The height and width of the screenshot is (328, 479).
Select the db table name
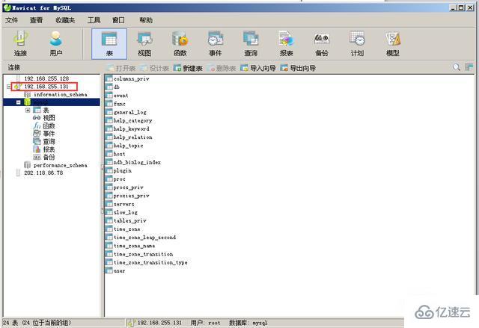[117, 87]
